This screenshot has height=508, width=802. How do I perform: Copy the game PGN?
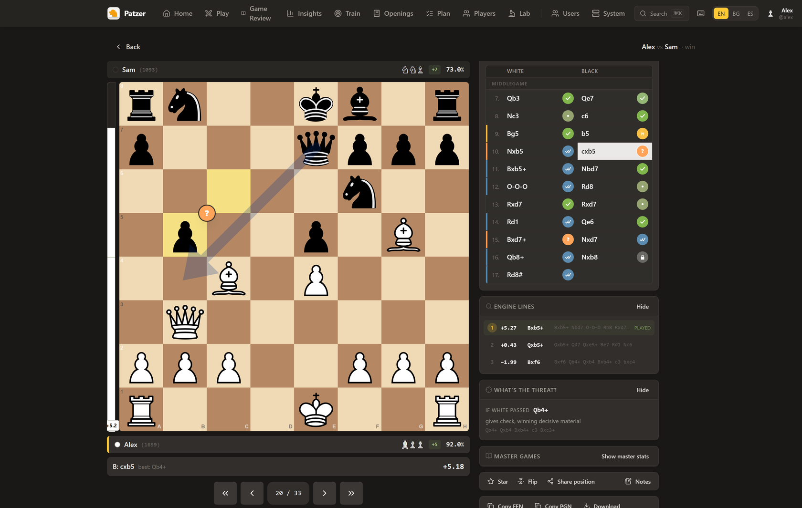coord(553,505)
